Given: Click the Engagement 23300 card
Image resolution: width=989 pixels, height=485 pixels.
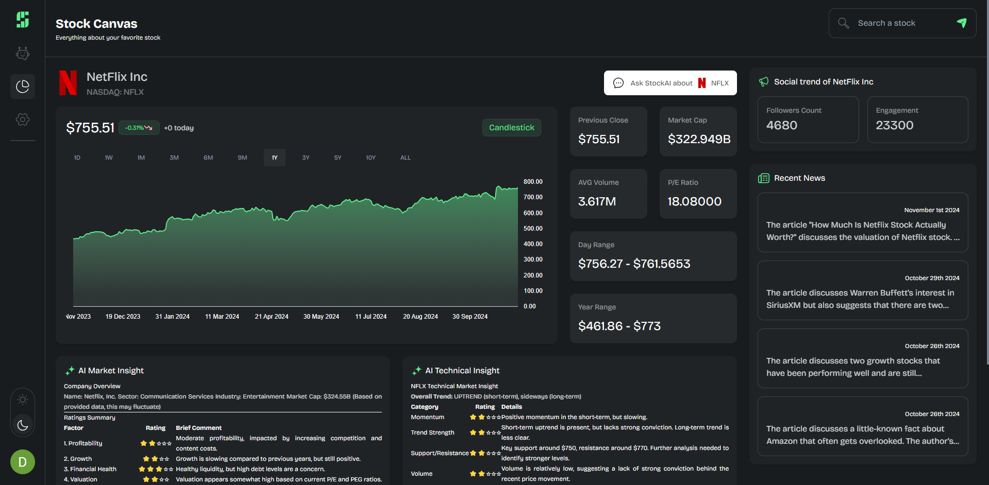Looking at the screenshot, I should point(917,119).
